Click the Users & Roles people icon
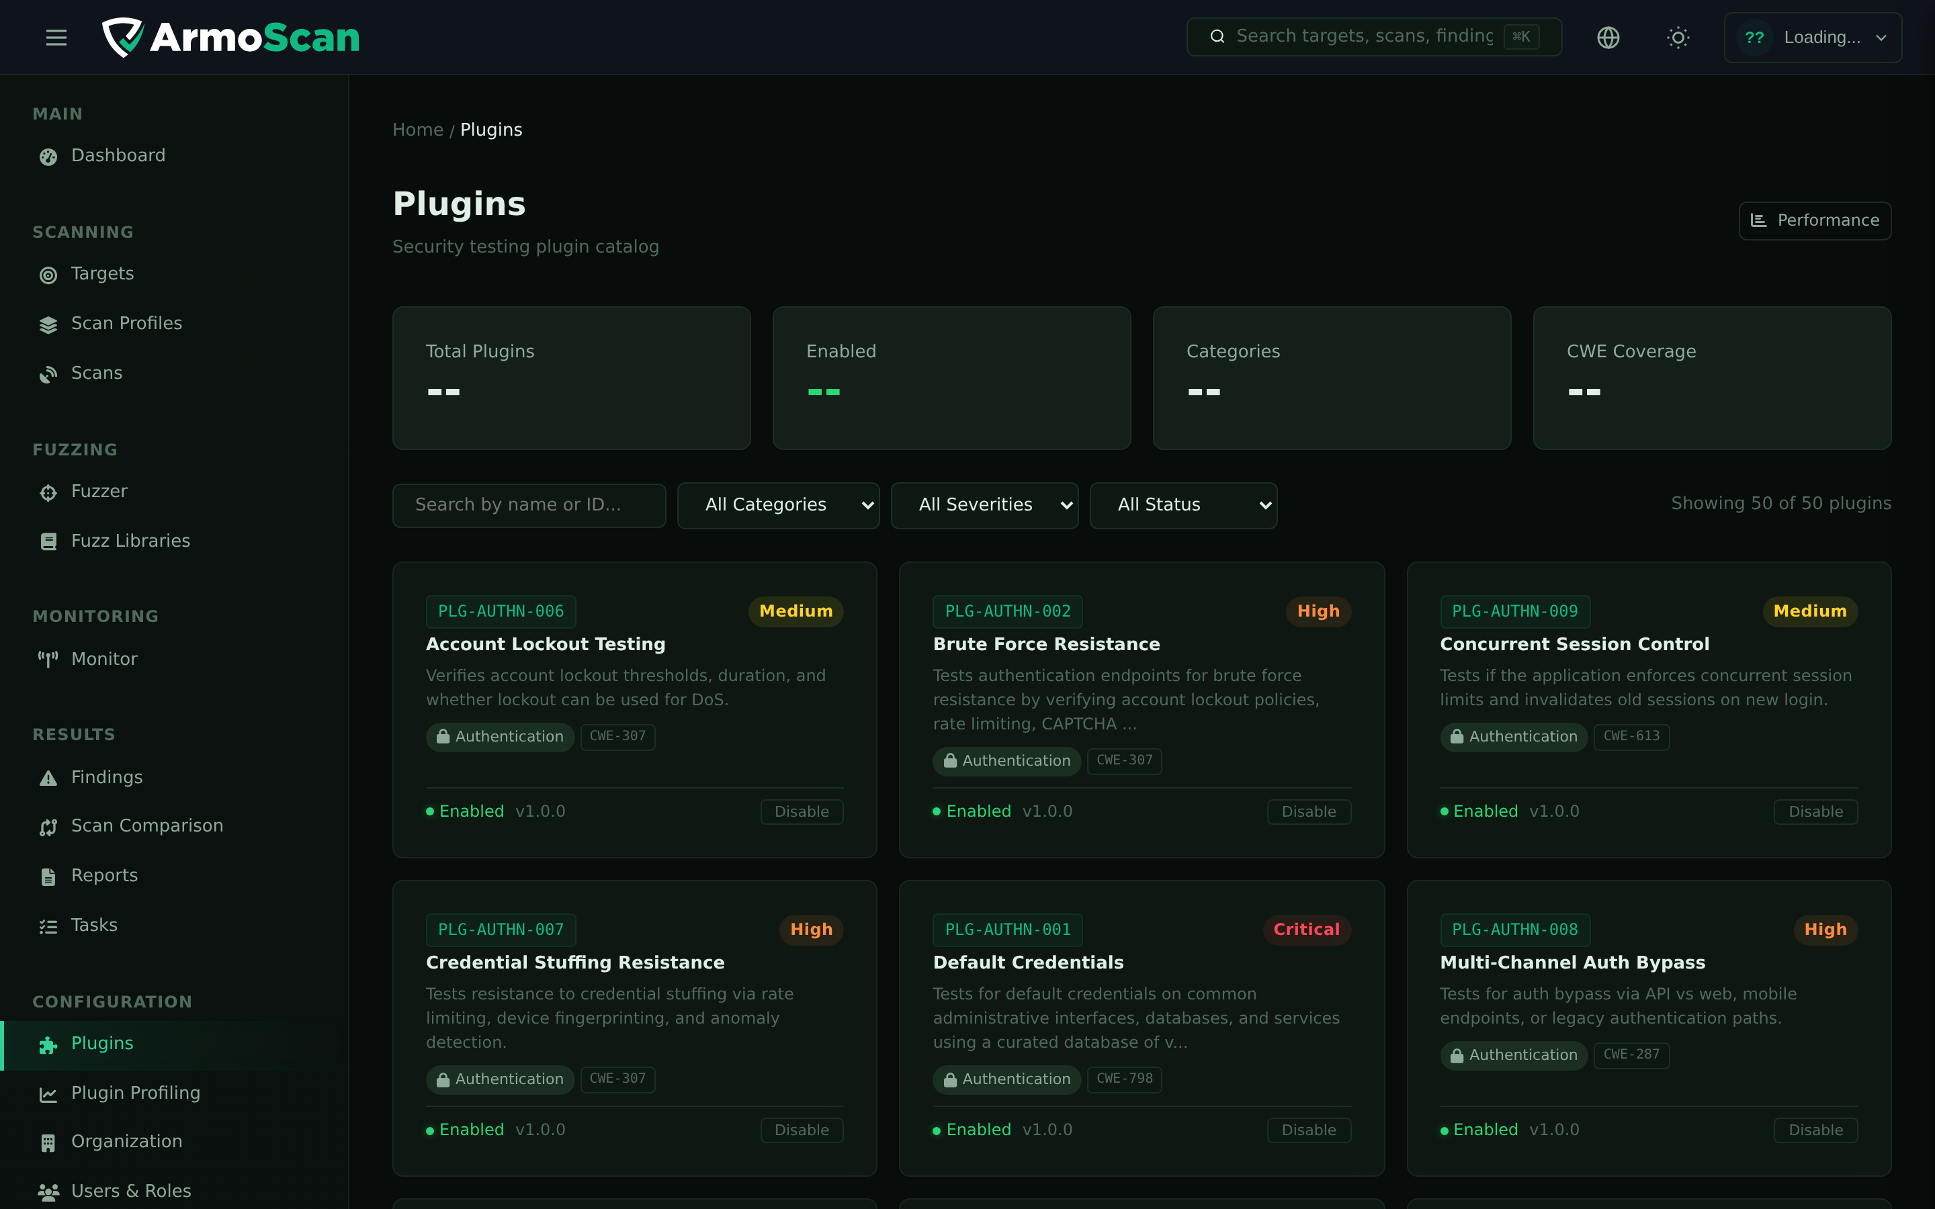 48,1192
